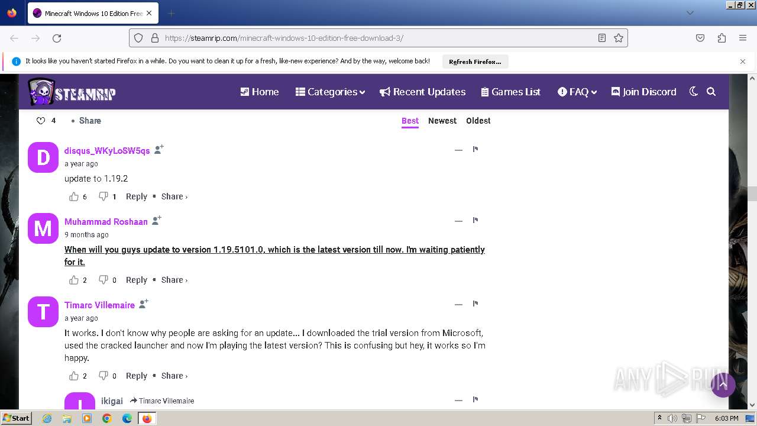Bookmark this page star icon

pos(619,38)
